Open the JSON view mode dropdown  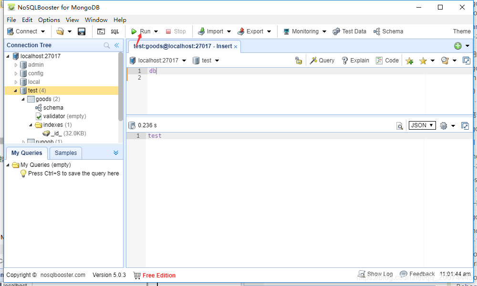click(422, 125)
